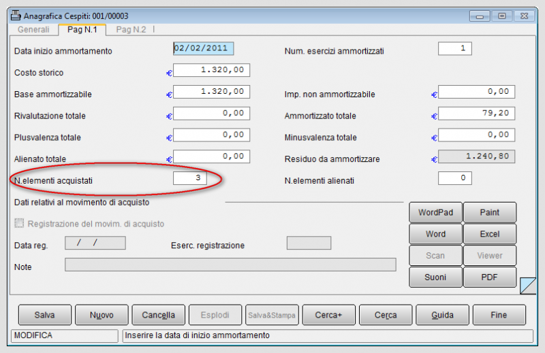545x353 pixels.
Task: Click the N.elementi alienati field
Action: [454, 178]
